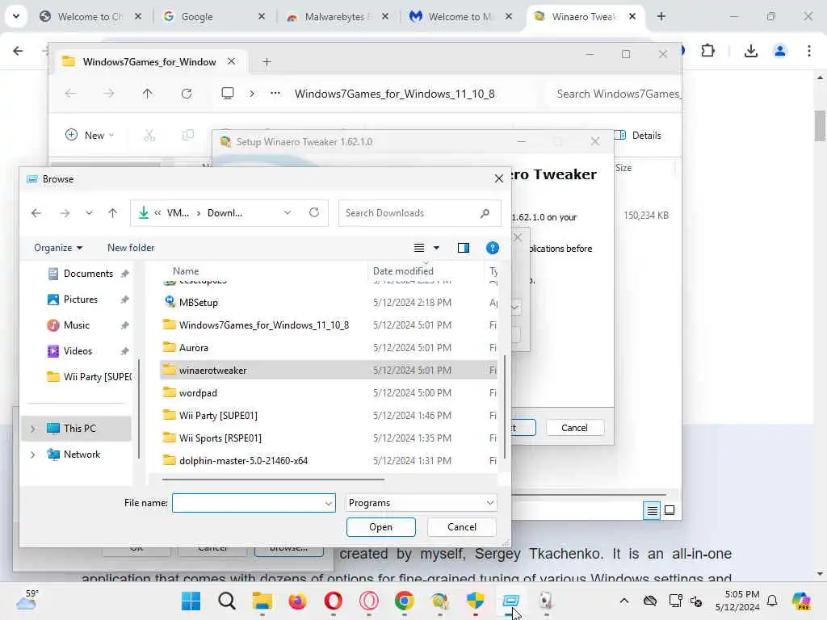
Task: Open Opera from the taskbar
Action: coord(333,601)
